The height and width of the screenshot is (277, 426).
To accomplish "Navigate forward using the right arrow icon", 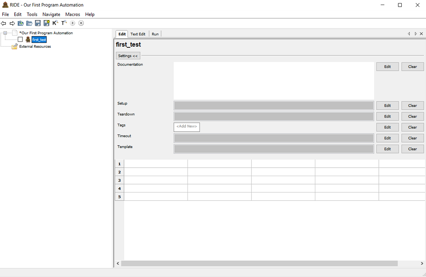I will coord(11,23).
